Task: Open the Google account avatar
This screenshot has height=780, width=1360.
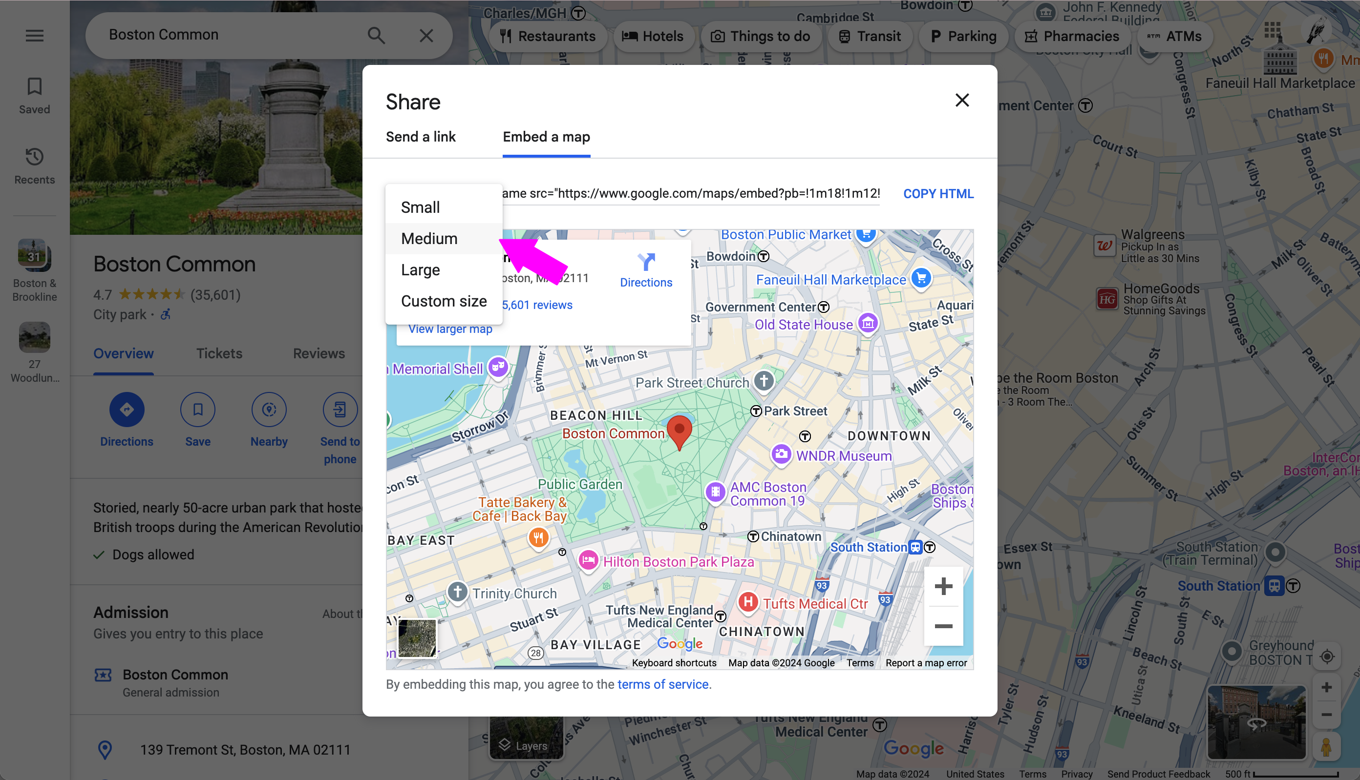Action: 1316,30
